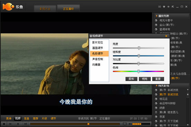
Task: Click the mini-mode icon in title bar
Action: tap(160, 7)
